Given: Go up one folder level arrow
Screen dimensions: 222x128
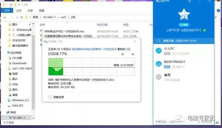Looking at the screenshot, I should (22, 17).
